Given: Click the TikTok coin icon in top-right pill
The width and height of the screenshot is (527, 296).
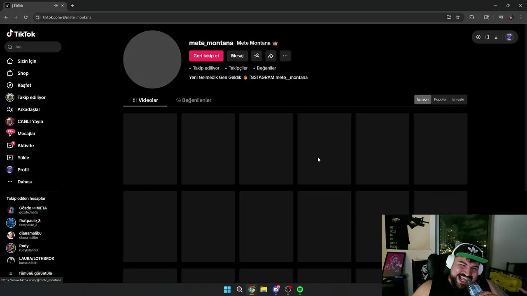Looking at the screenshot, I should (478, 37).
